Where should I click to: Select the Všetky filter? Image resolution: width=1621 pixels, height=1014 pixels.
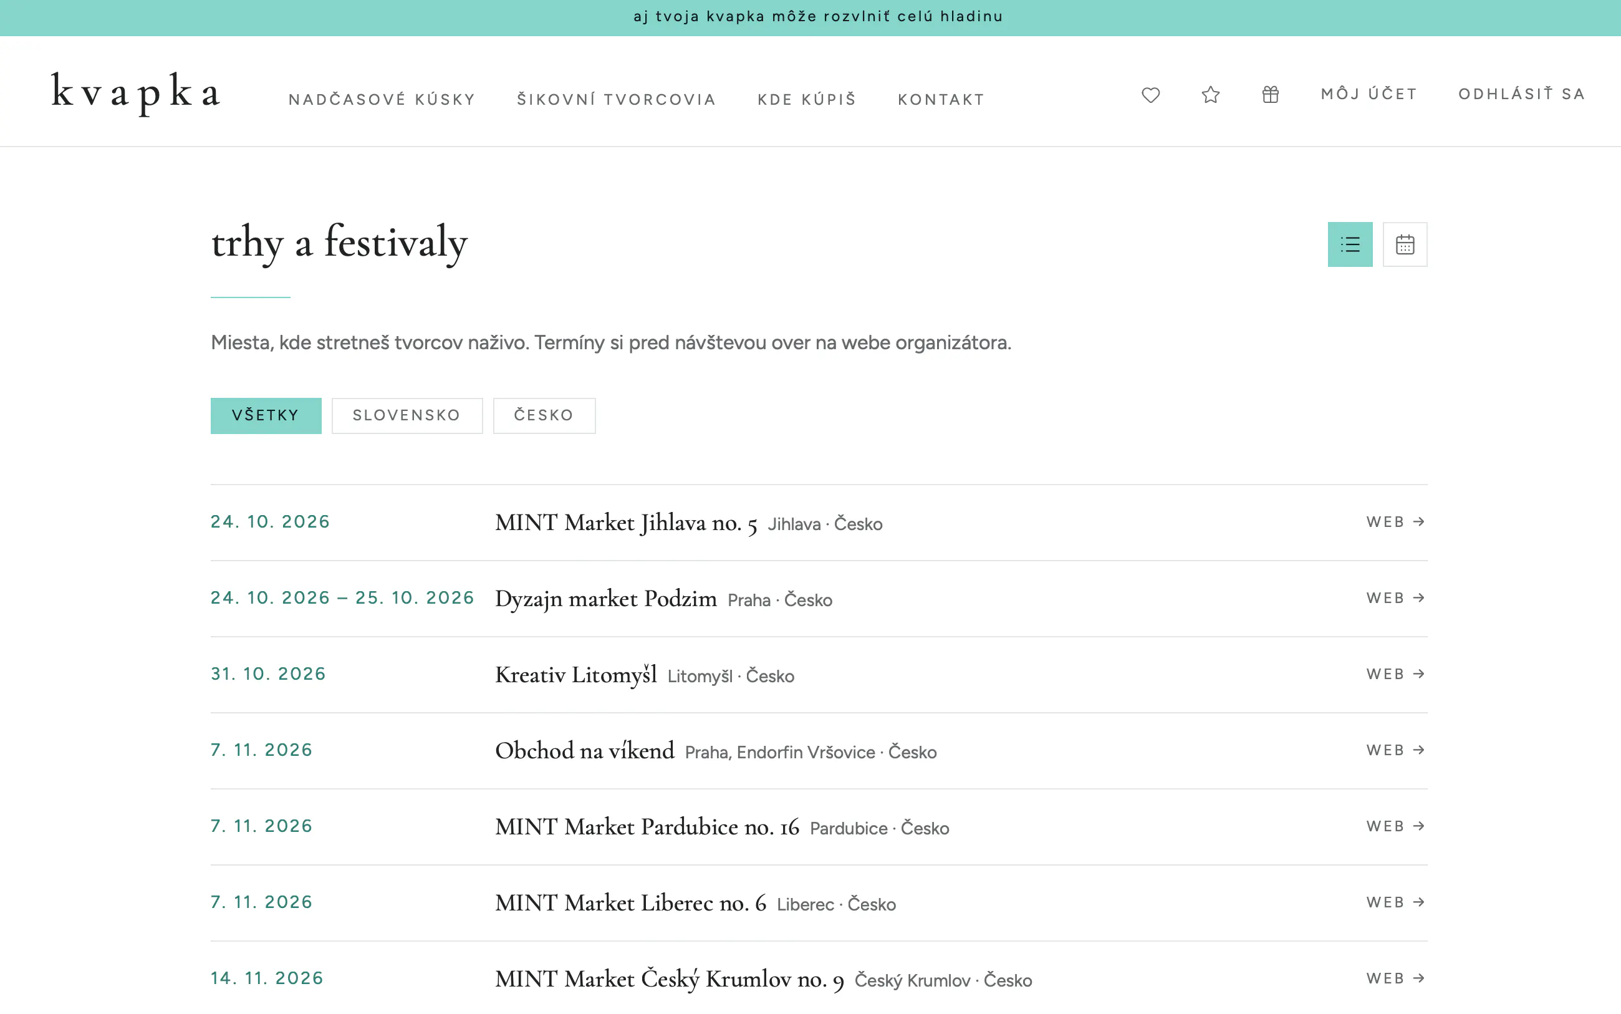pos(266,416)
